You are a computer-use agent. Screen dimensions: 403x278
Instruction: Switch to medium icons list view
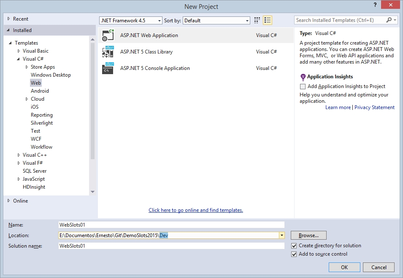(267, 20)
